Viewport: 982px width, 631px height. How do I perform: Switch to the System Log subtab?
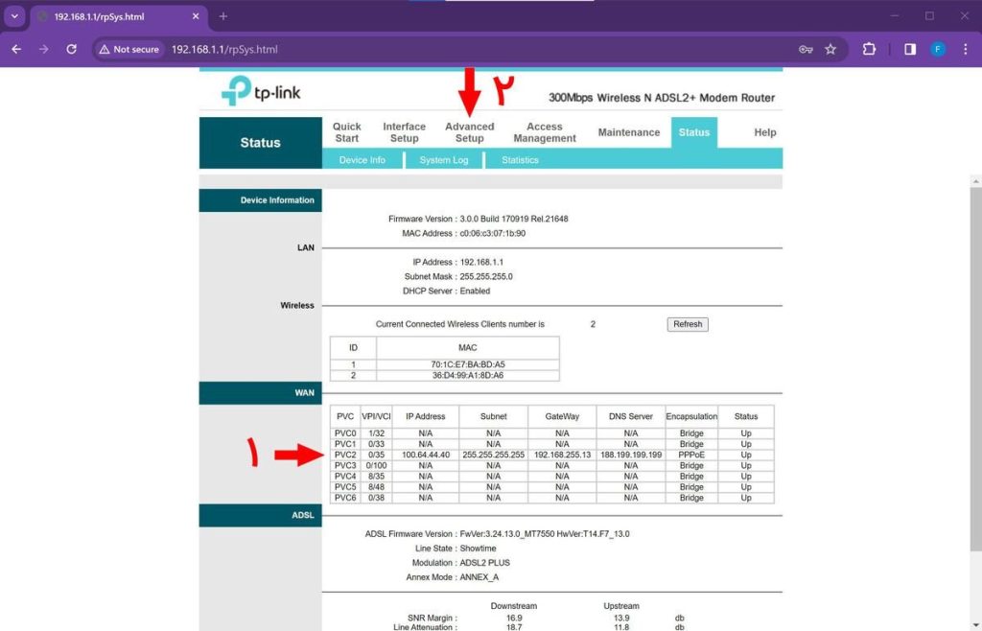[x=443, y=159]
